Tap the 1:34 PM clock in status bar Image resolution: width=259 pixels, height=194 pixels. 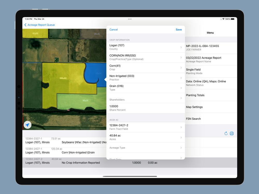click(28, 19)
